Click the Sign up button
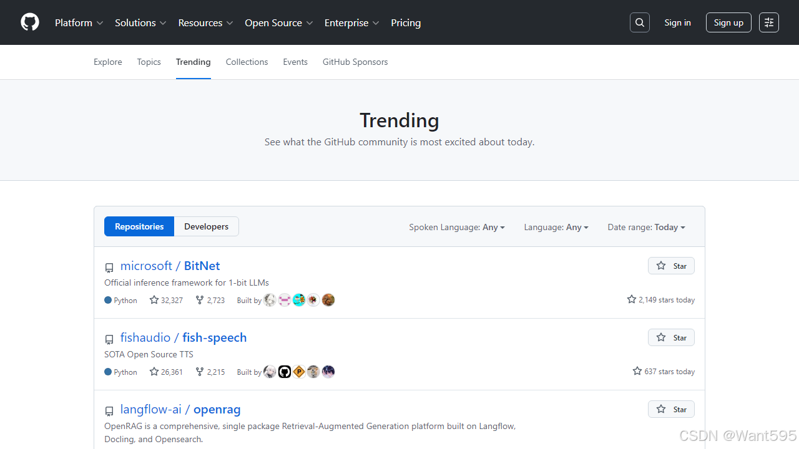799x449 pixels. (x=728, y=22)
